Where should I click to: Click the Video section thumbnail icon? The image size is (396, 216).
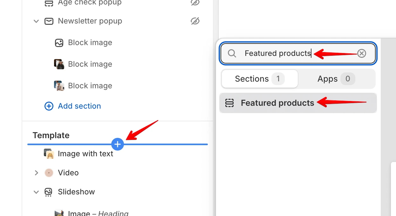click(x=49, y=173)
